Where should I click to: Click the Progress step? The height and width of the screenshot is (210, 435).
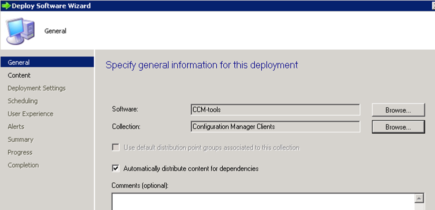pyautogui.click(x=20, y=152)
